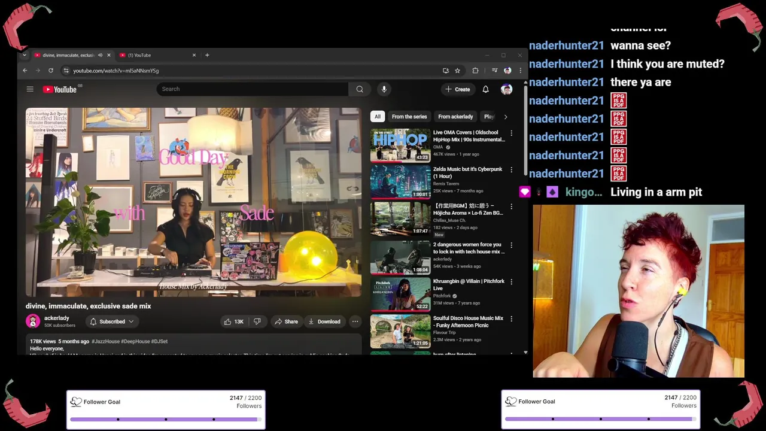Click the #DJSet hashtag
The image size is (766, 431).
(x=159, y=341)
